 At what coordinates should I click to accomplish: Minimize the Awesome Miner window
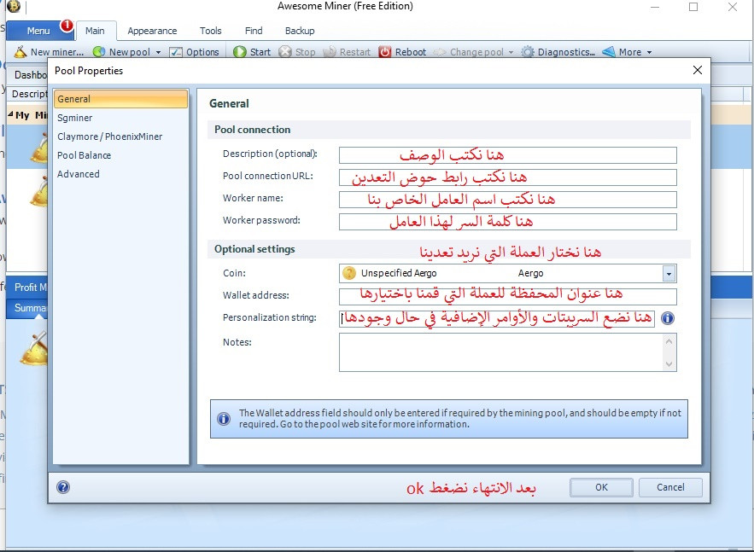tap(655, 7)
